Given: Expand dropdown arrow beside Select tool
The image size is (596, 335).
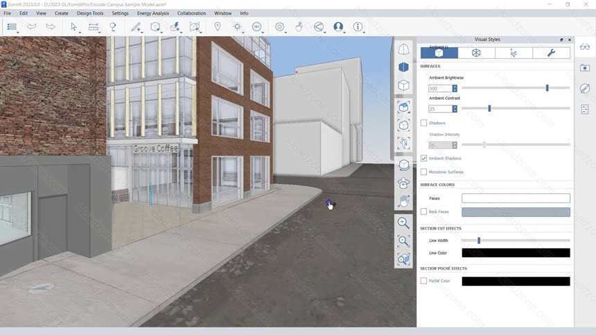Looking at the screenshot, I should coord(80,33).
